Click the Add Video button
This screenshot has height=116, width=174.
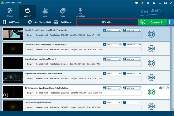(x=11, y=22)
